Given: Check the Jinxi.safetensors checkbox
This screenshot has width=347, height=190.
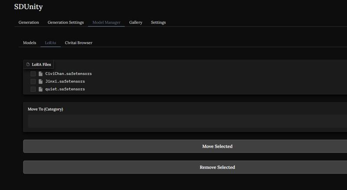Looking at the screenshot, I should [x=33, y=81].
